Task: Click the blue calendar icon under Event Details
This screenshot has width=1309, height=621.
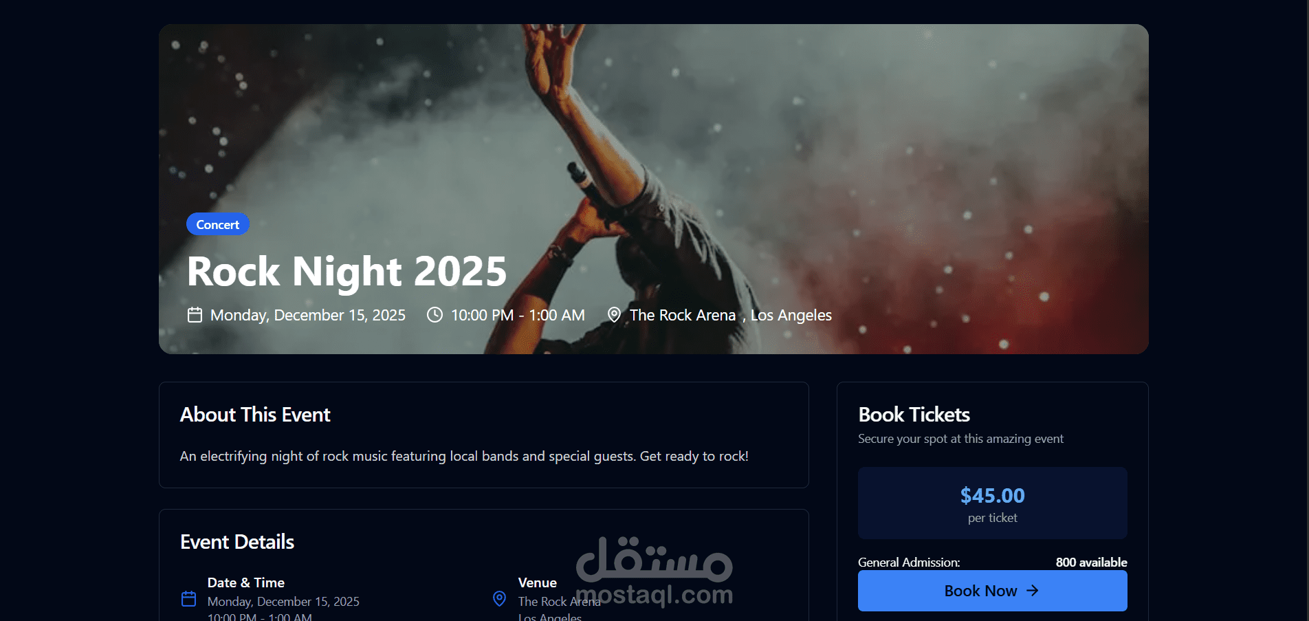Action: (188, 598)
